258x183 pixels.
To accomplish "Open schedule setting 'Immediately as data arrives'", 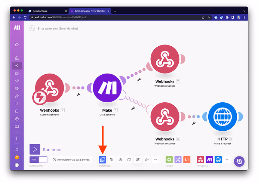I will point(71,159).
